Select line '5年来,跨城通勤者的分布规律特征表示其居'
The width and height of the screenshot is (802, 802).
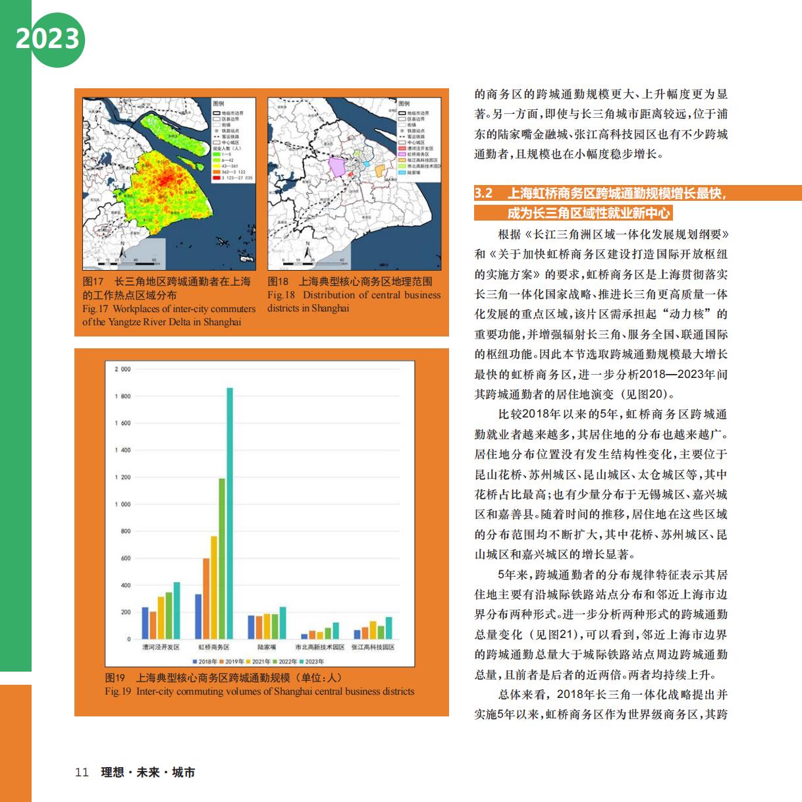[x=613, y=574]
